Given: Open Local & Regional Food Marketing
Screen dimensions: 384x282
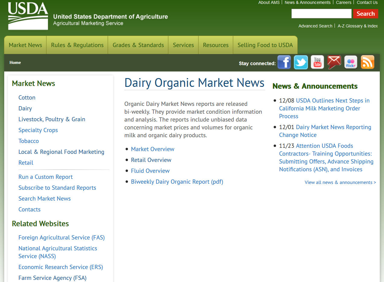Looking at the screenshot, I should tap(61, 152).
